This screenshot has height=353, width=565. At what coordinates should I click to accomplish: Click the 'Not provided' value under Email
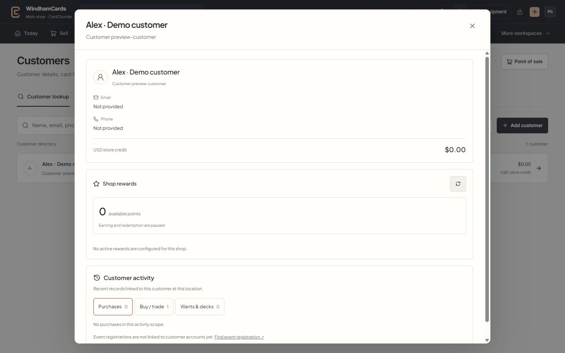[x=108, y=107]
